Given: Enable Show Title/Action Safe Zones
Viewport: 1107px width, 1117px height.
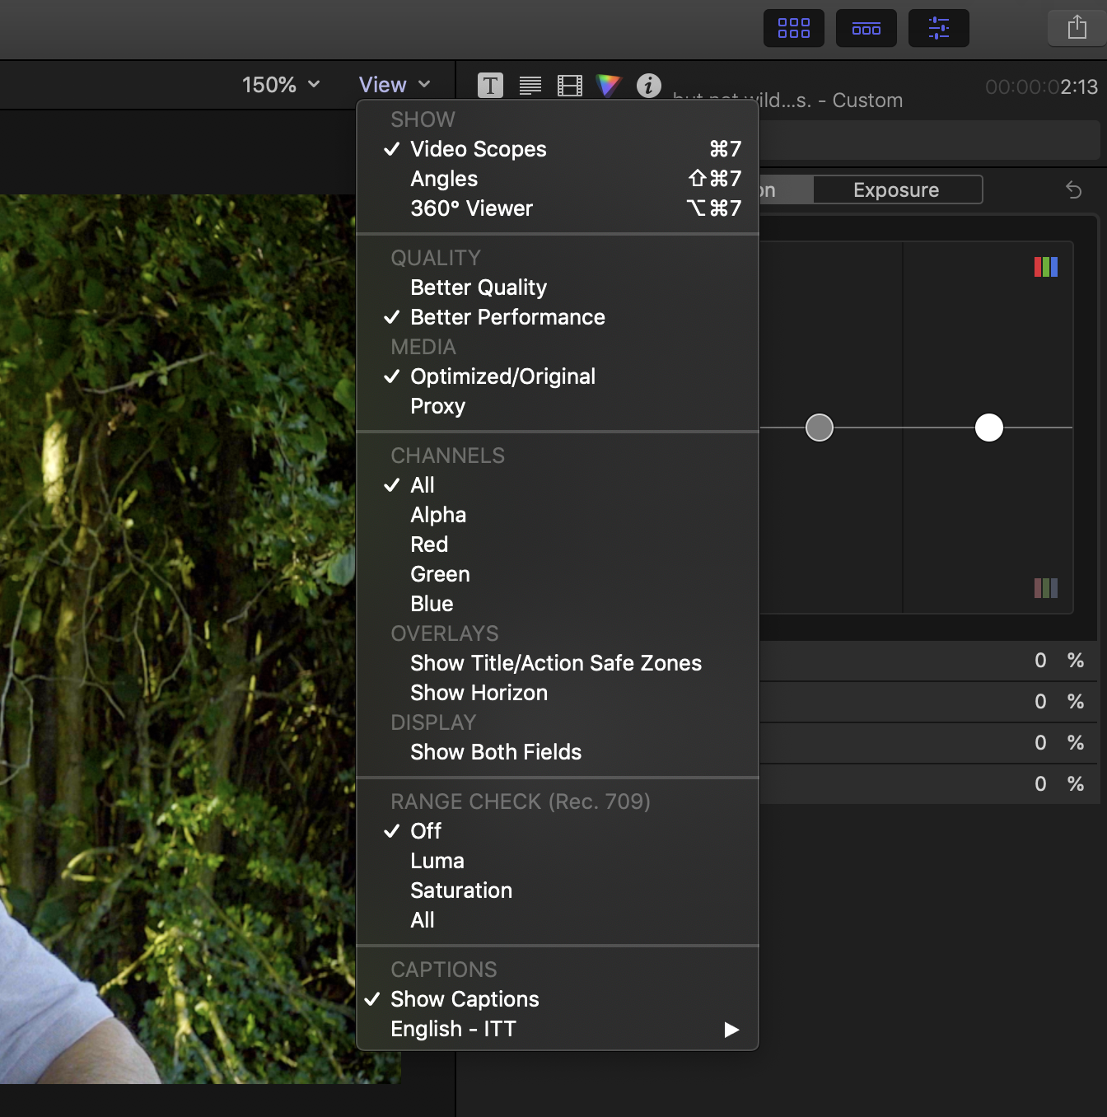Looking at the screenshot, I should (x=558, y=663).
